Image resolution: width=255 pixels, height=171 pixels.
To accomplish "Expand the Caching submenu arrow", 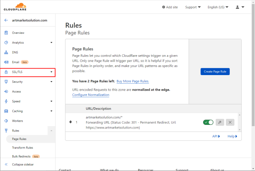I will click(x=51, y=111).
